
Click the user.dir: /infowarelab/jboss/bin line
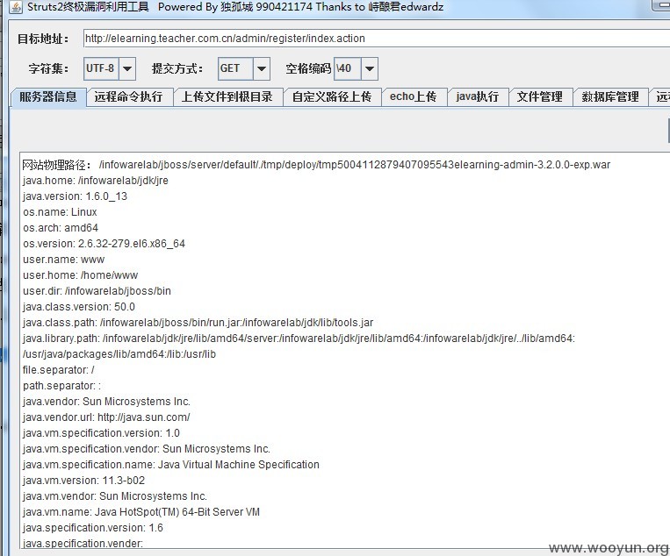pyautogui.click(x=97, y=291)
